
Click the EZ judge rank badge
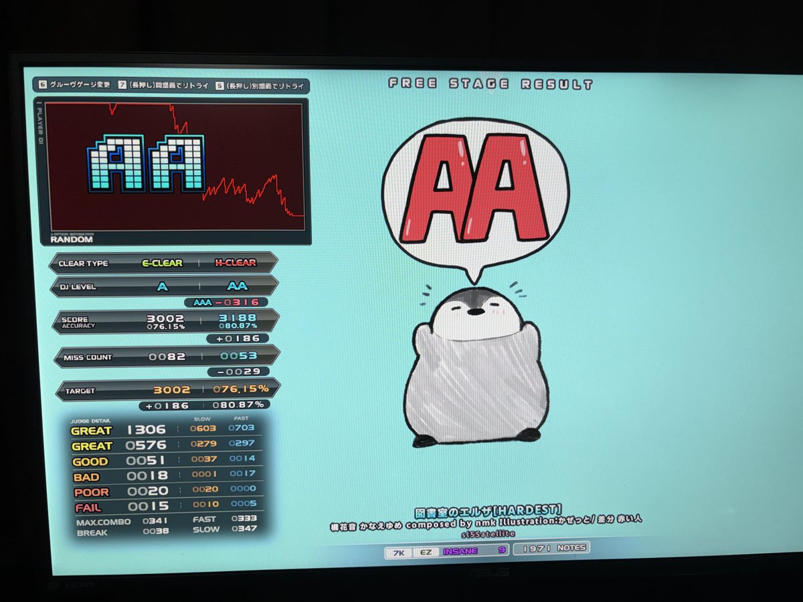click(x=425, y=552)
